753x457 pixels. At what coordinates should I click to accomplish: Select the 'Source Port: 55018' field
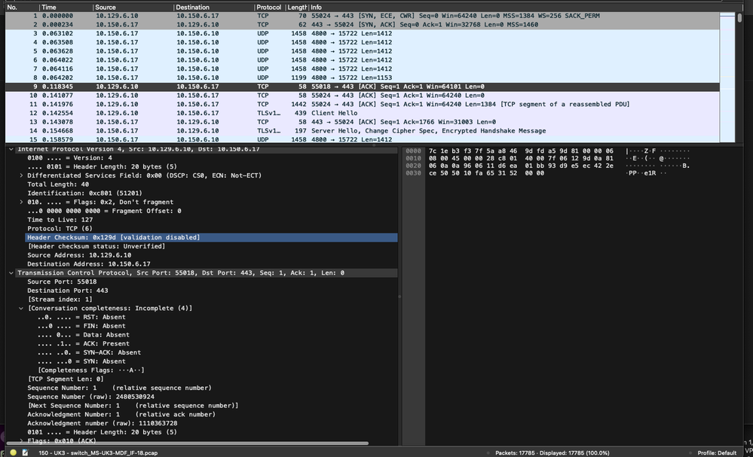point(62,282)
